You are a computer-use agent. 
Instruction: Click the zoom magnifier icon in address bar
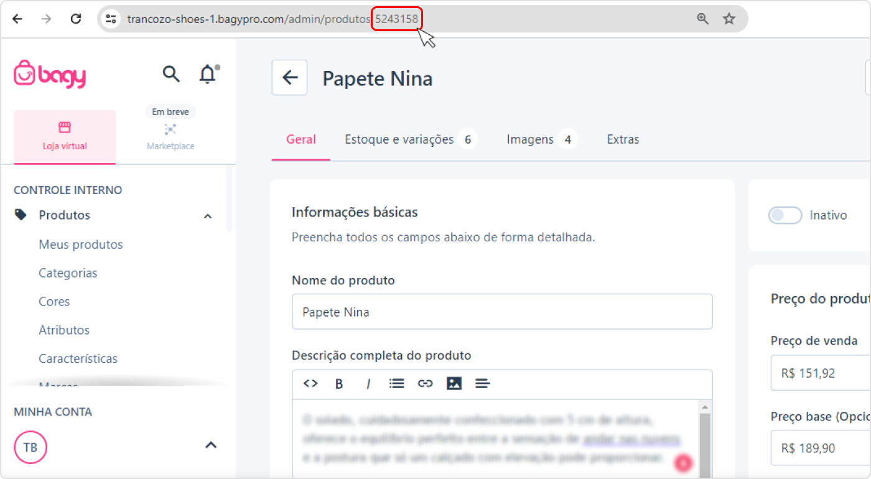pos(703,19)
